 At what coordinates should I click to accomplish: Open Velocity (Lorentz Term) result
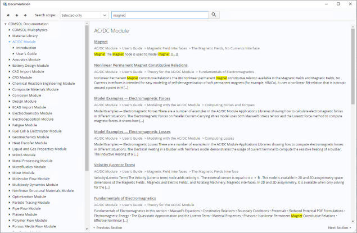pos(115,165)
